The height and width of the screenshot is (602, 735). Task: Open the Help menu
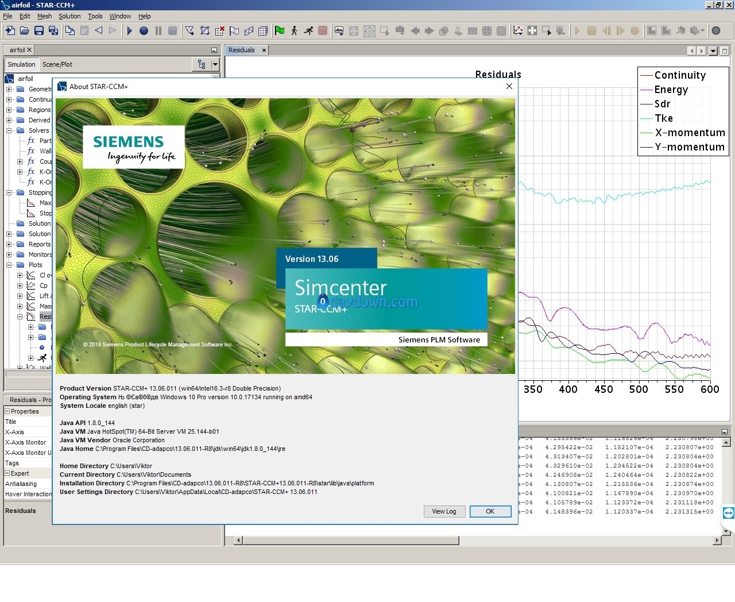[145, 16]
